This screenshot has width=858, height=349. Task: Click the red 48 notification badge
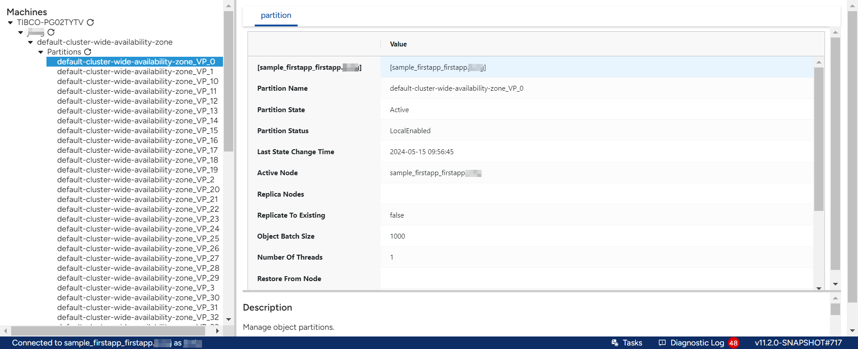point(733,343)
